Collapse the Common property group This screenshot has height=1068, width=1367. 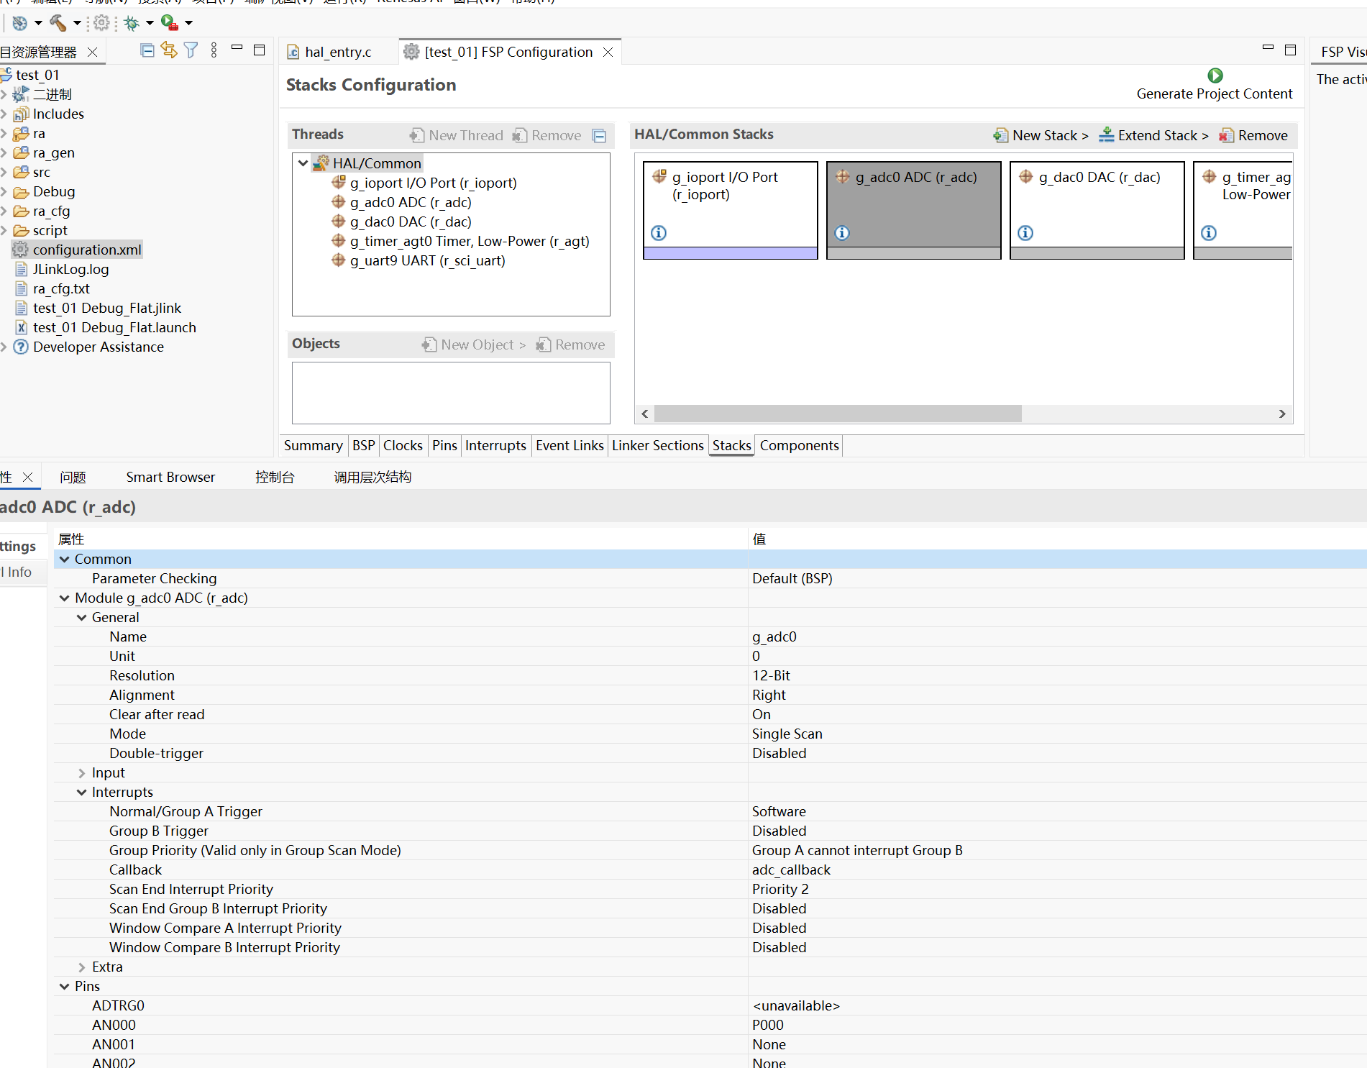(x=65, y=560)
